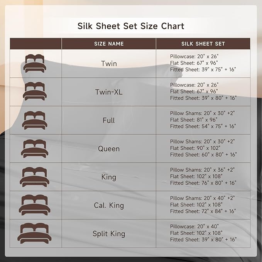
Task: Select the Twin size name
Action: (x=109, y=64)
